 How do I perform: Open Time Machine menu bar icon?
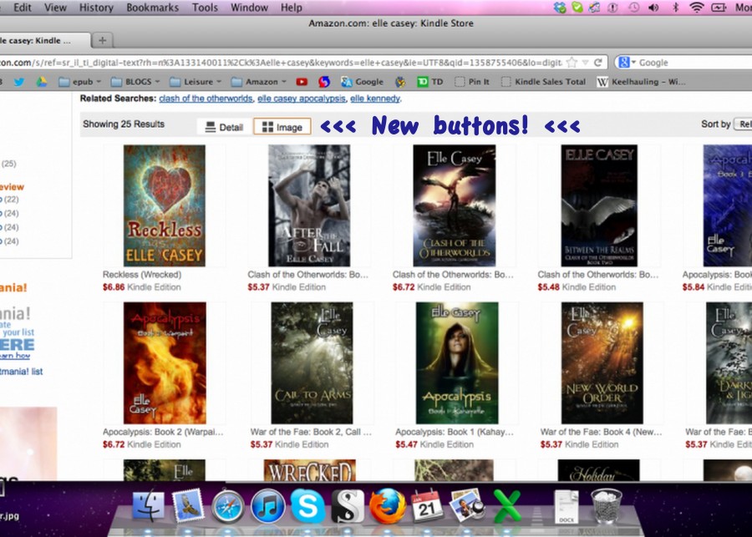[633, 8]
